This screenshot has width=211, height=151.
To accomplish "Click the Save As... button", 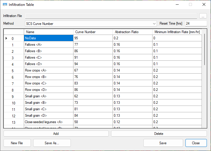I will pos(52,143).
